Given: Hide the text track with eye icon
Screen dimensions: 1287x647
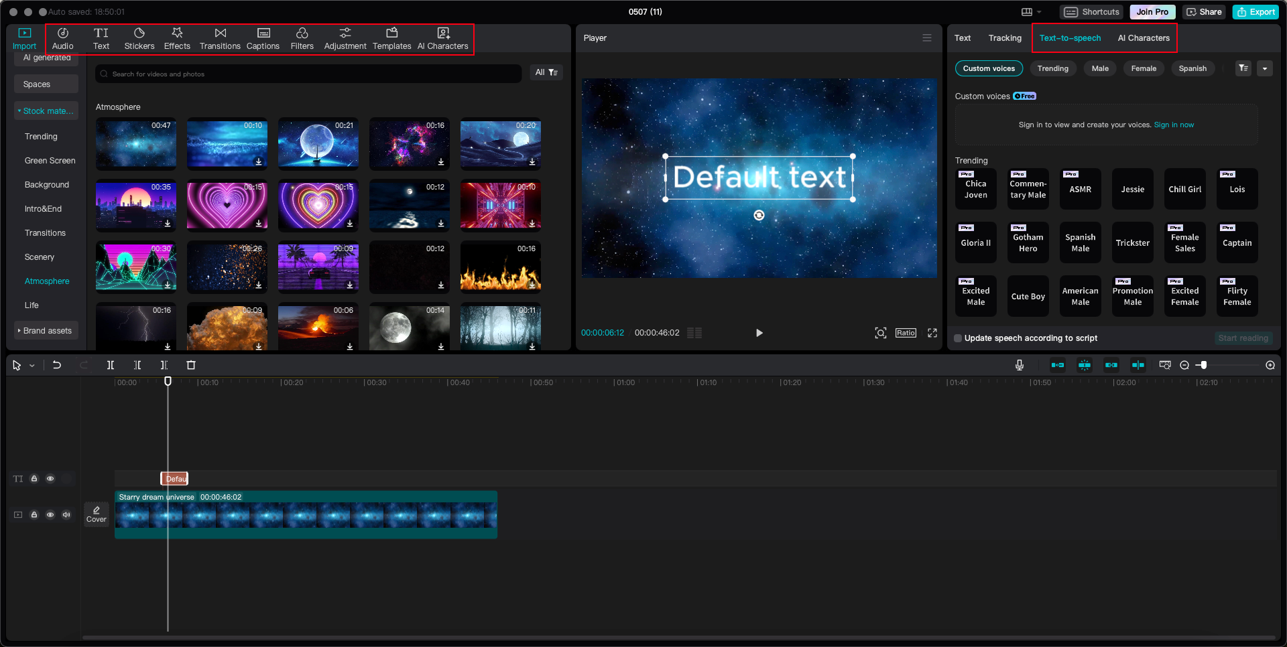Looking at the screenshot, I should (x=50, y=479).
